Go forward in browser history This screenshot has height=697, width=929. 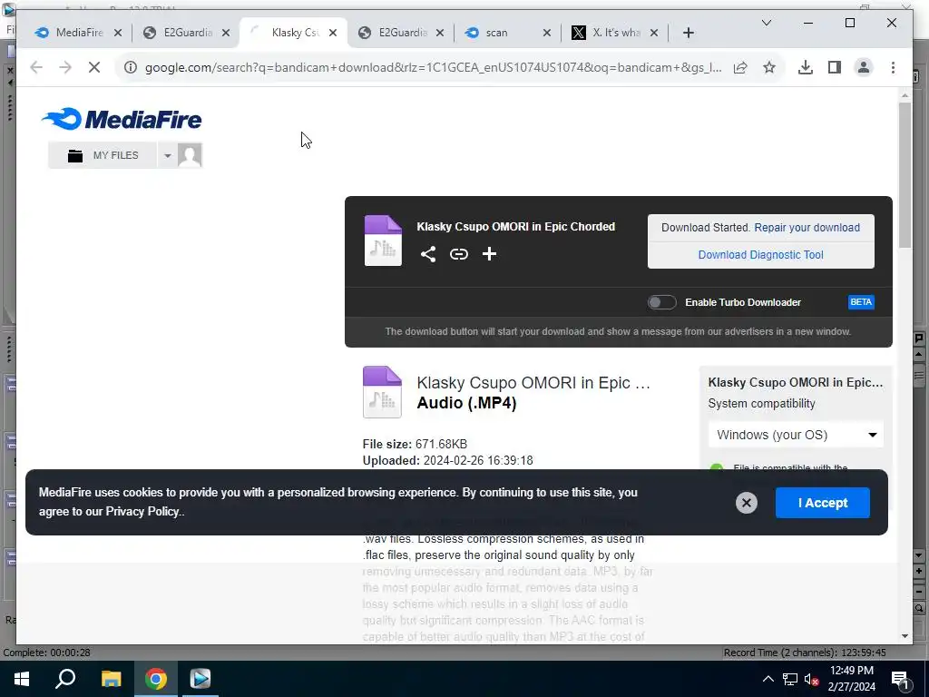coord(65,67)
